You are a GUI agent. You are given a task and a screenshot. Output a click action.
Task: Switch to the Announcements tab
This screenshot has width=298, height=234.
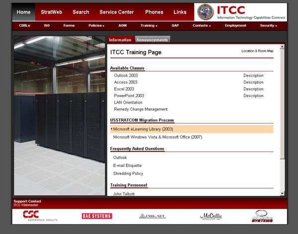click(152, 40)
